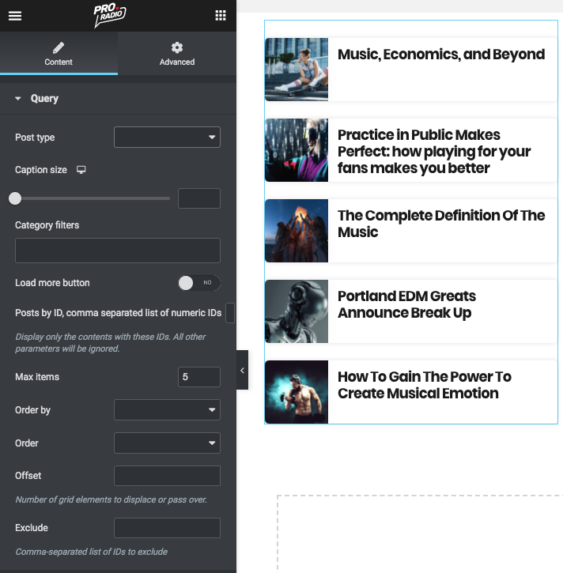Focus the Caption size value field
The width and height of the screenshot is (563, 573).
[199, 198]
